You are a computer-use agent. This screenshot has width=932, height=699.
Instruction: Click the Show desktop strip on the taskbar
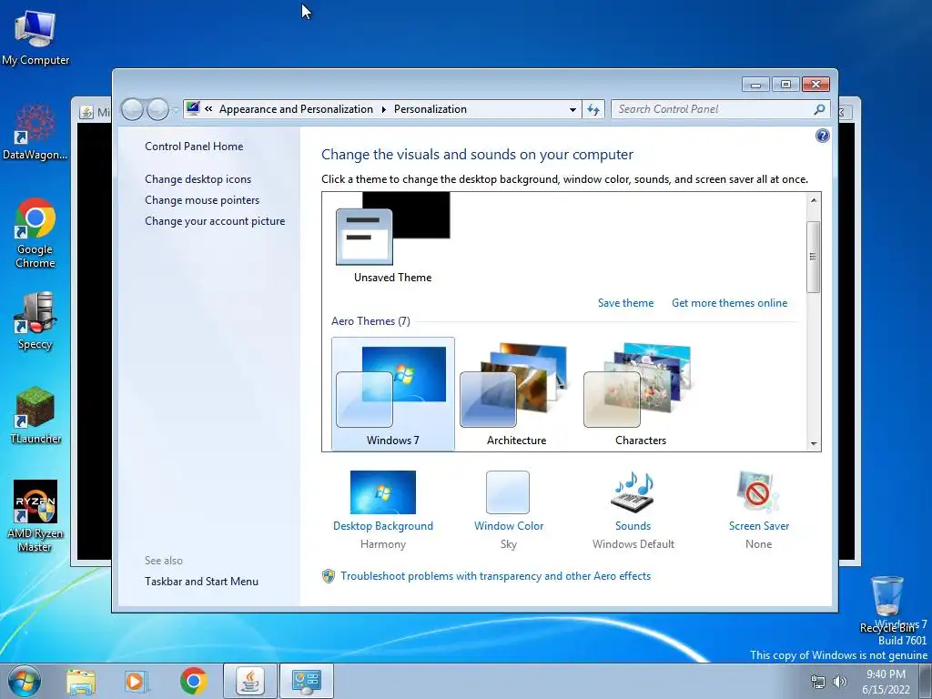click(926, 681)
